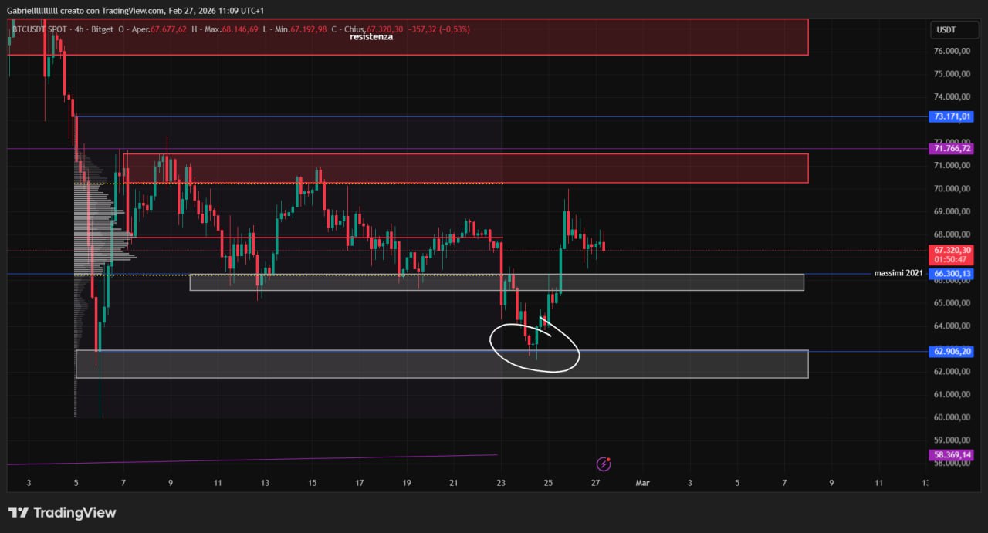Click the blue 66.300,13 price label
Image resolution: width=988 pixels, height=533 pixels.
(952, 274)
